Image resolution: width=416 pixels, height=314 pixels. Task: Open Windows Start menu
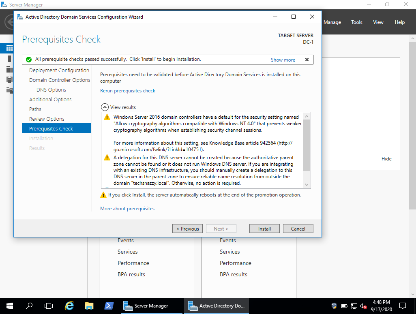tap(10, 306)
